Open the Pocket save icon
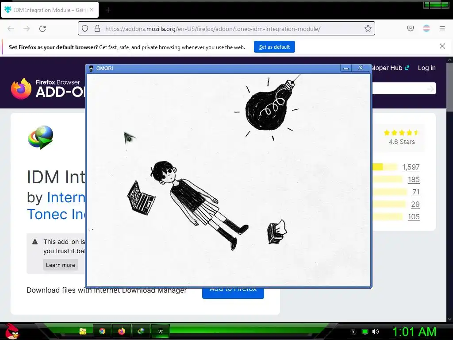The height and width of the screenshot is (340, 453). [410, 28]
